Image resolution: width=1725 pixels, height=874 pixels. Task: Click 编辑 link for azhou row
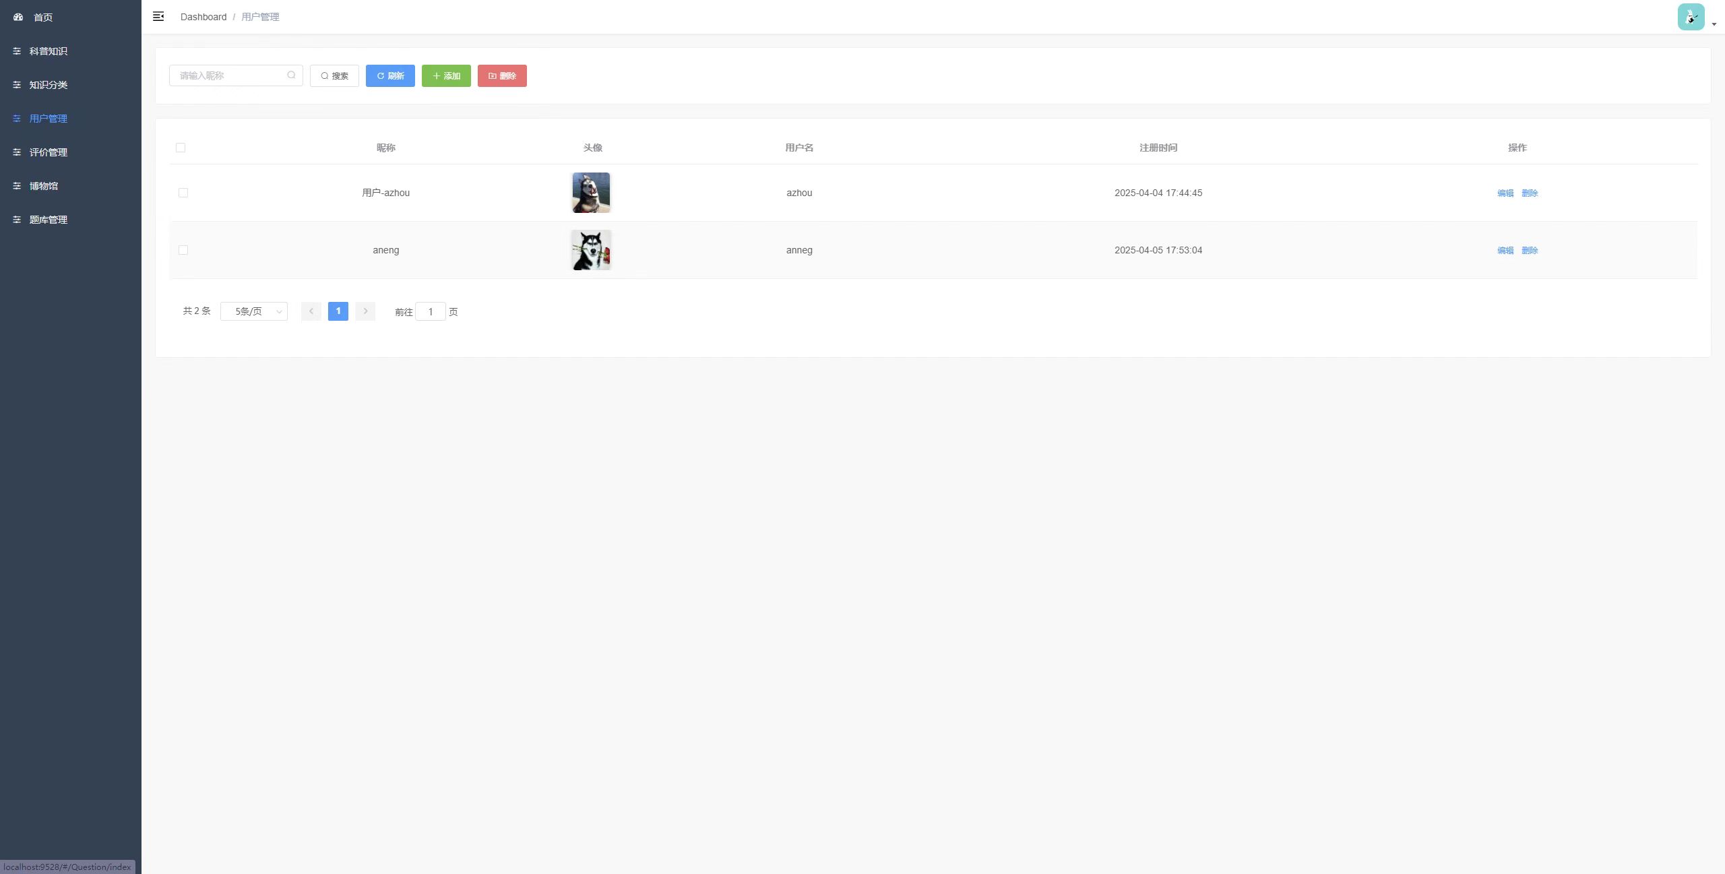click(1505, 193)
